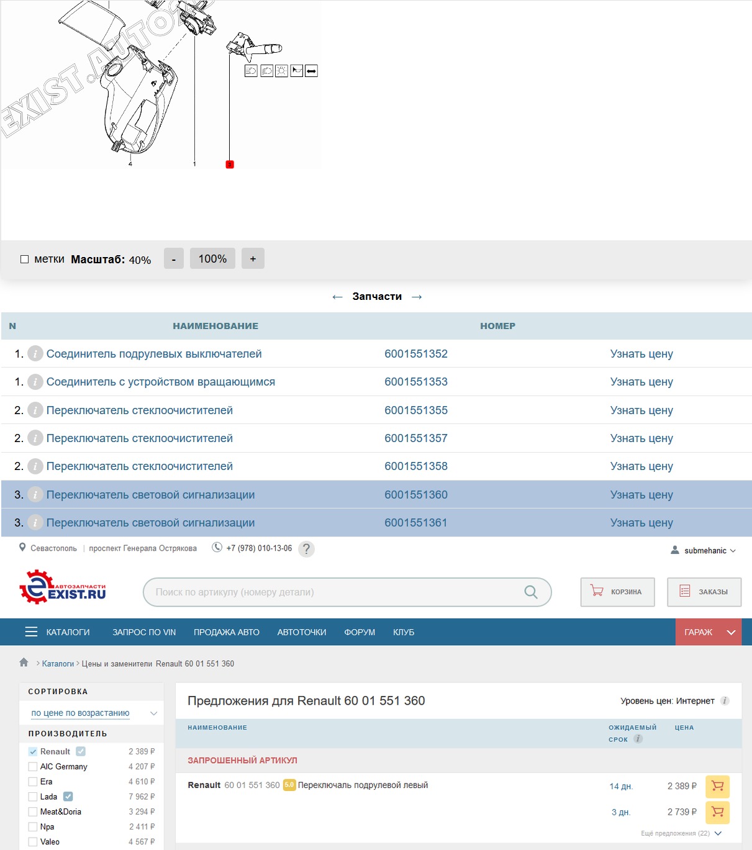Open info icon for part 6001551353
The height and width of the screenshot is (850, 752).
35,382
